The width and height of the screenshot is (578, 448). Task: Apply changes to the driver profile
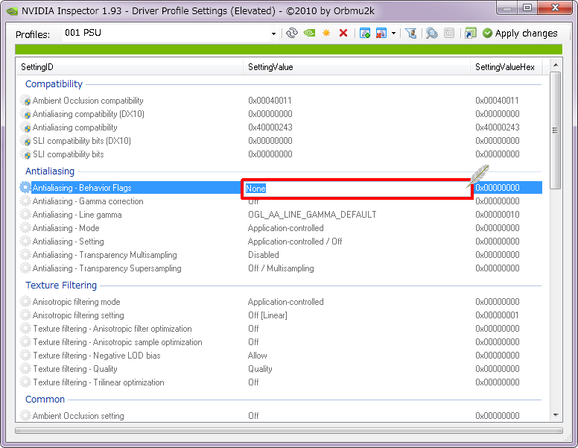[x=520, y=34]
